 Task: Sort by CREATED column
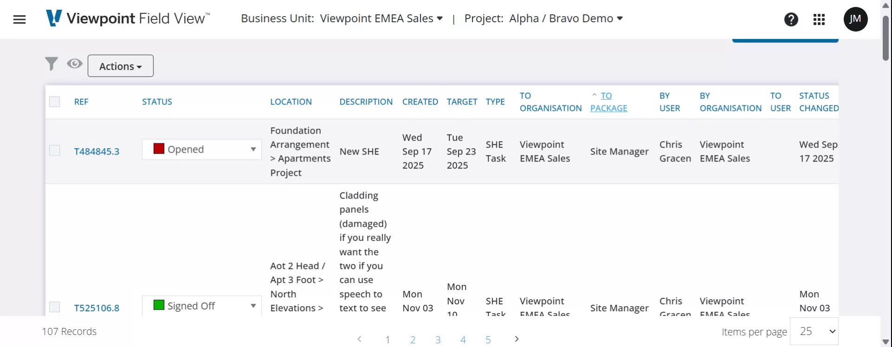tap(420, 102)
